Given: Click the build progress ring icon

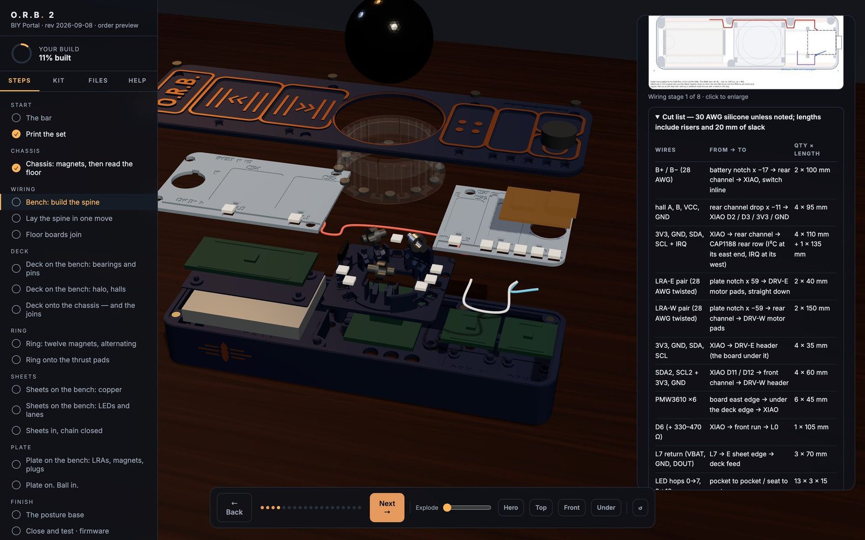Looking at the screenshot, I should point(22,53).
